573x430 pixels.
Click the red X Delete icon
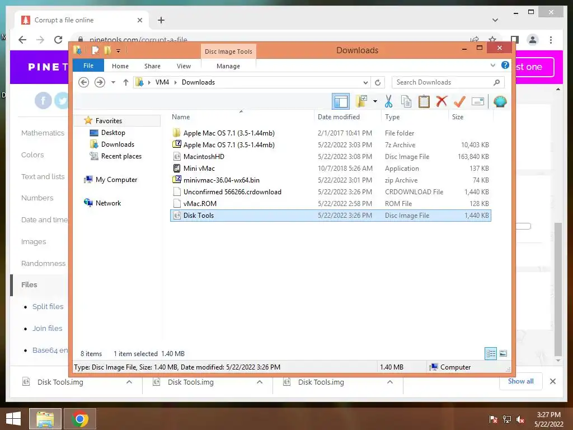pos(442,101)
